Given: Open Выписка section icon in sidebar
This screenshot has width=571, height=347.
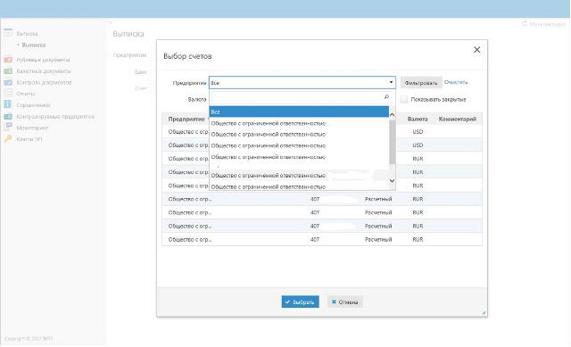Looking at the screenshot, I should (x=8, y=33).
